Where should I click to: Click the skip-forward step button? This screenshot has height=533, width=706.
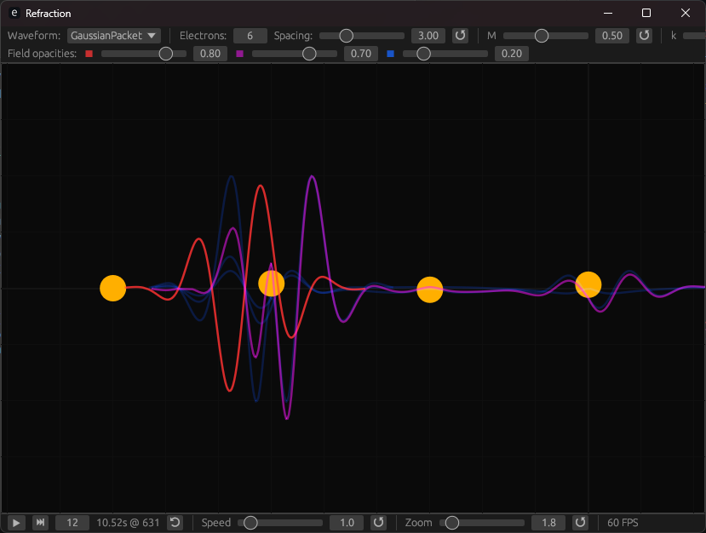(x=40, y=523)
